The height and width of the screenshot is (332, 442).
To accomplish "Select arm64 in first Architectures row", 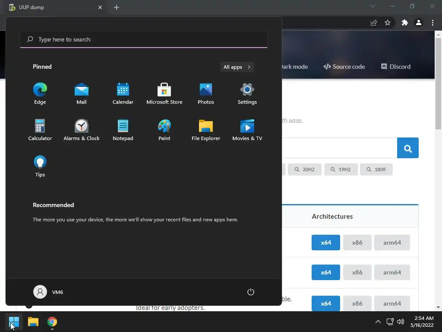I will point(392,243).
